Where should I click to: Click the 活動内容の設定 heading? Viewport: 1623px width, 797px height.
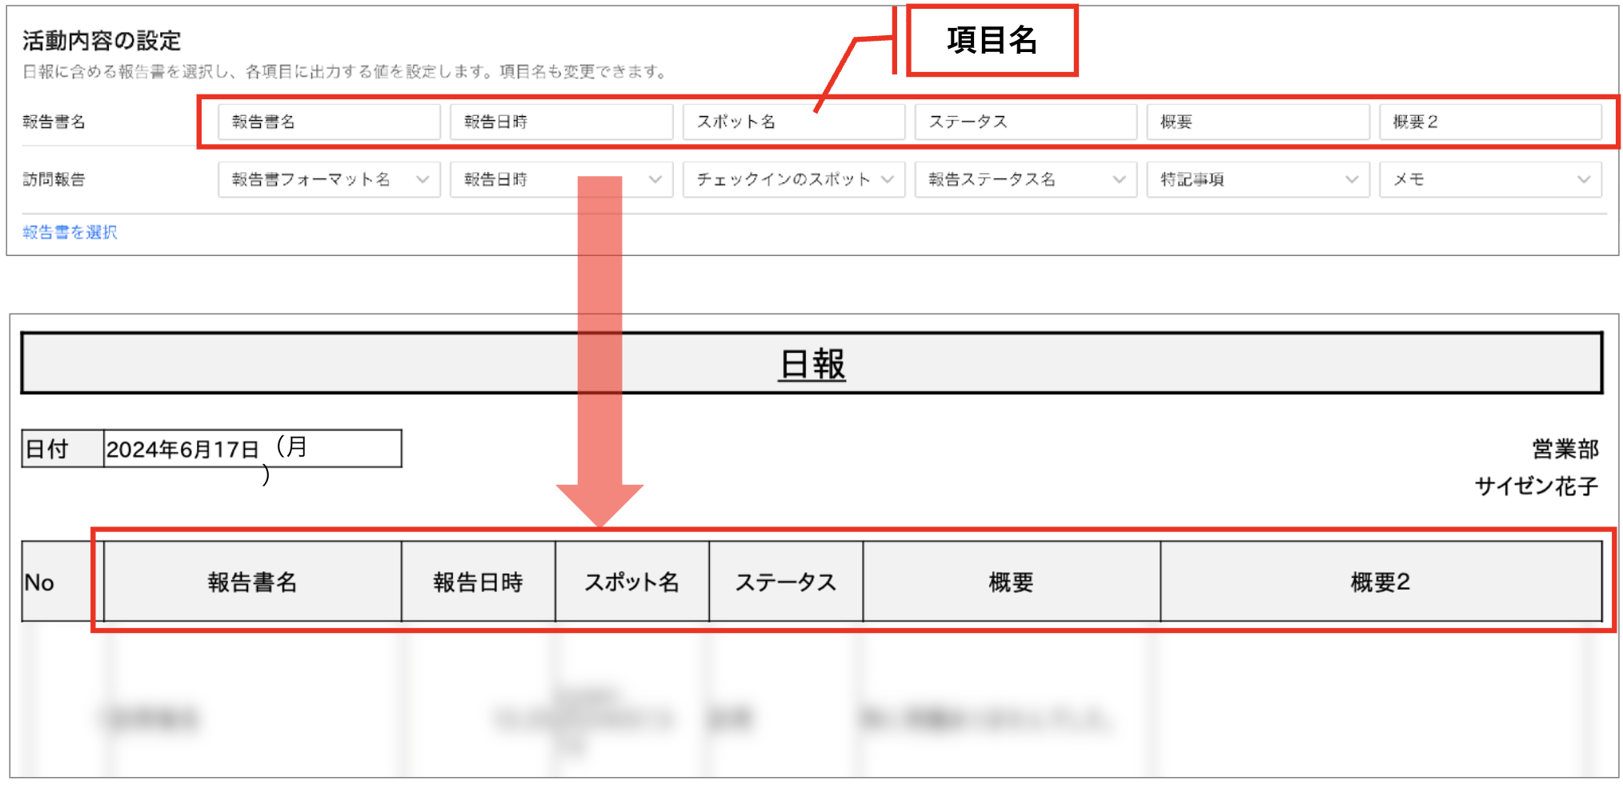102,40
